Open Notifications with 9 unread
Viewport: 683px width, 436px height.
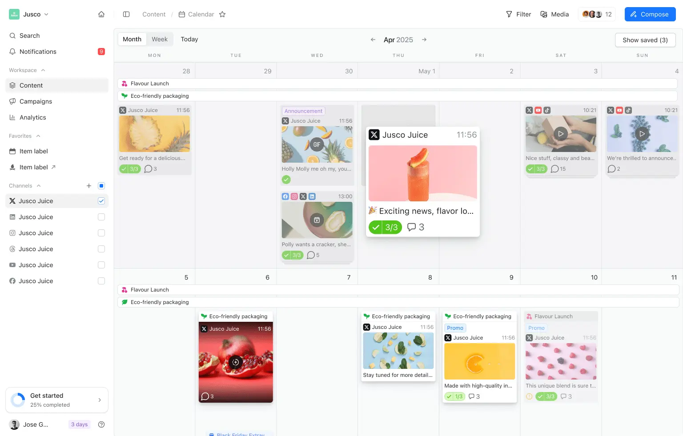pos(57,52)
